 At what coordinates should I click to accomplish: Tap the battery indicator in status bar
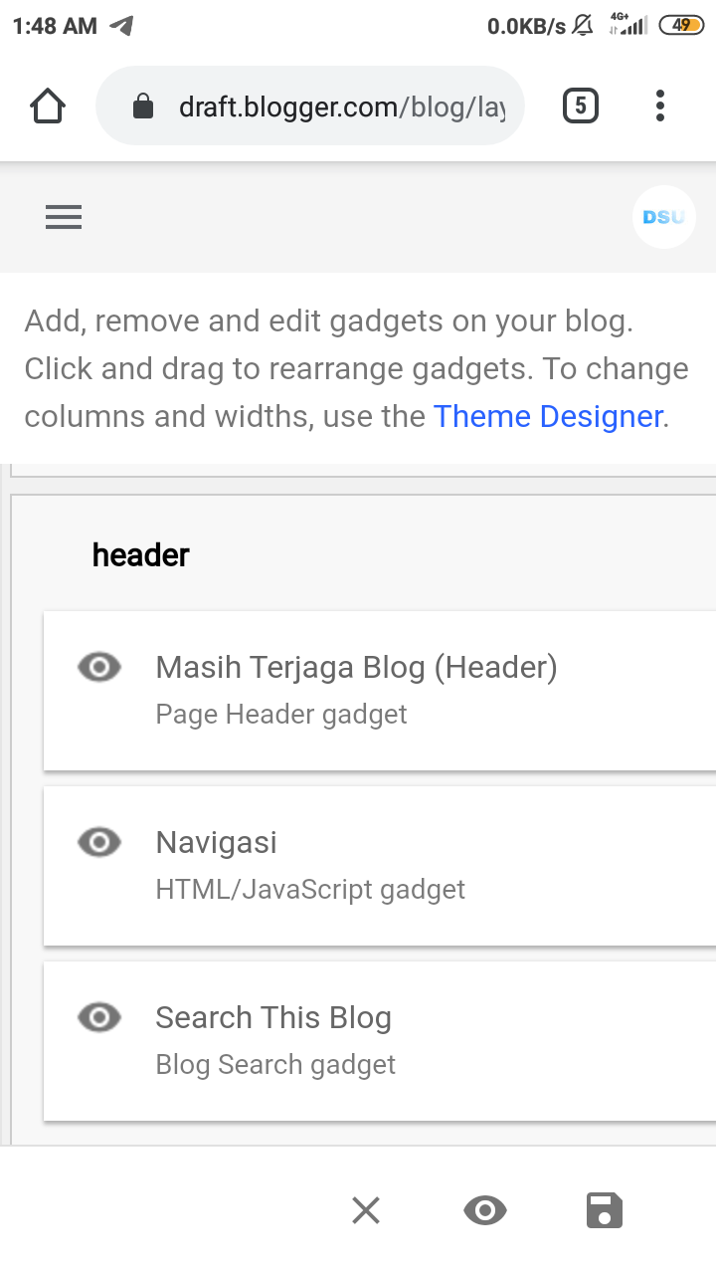[681, 26]
